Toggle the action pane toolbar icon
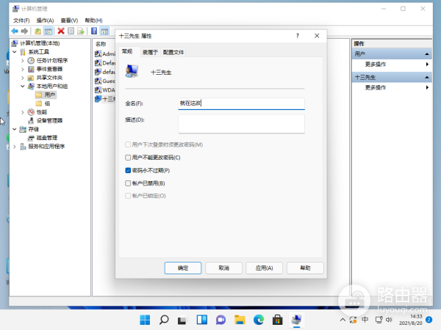 click(x=104, y=31)
